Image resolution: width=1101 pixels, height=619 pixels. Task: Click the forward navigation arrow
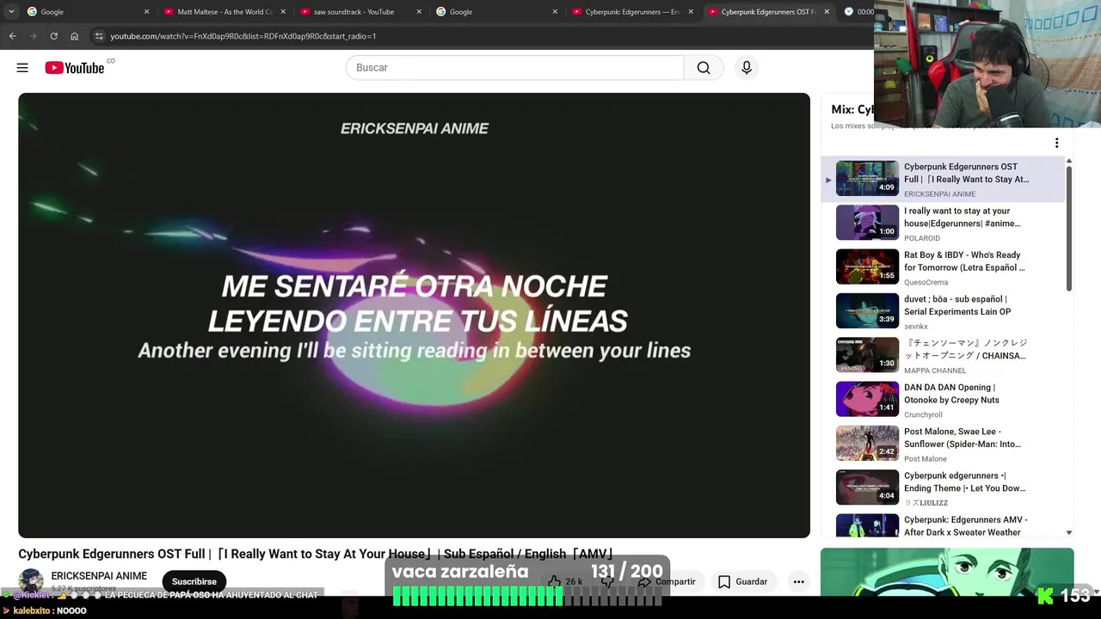click(33, 36)
